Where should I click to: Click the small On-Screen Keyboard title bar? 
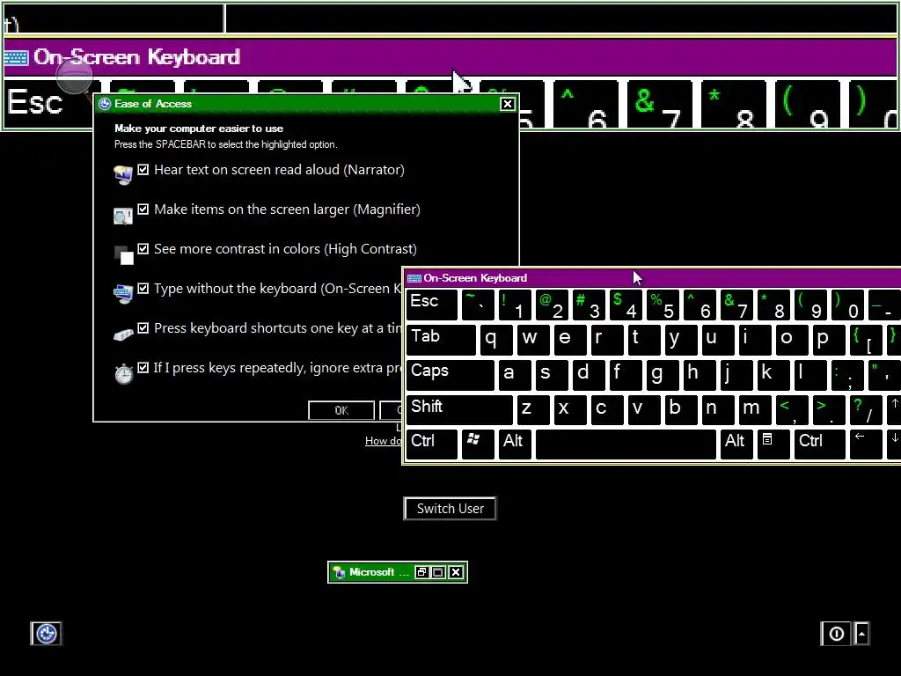653,278
